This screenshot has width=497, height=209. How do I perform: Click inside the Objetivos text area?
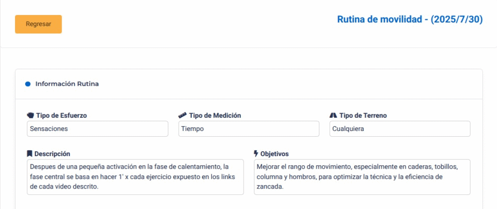coord(362,177)
